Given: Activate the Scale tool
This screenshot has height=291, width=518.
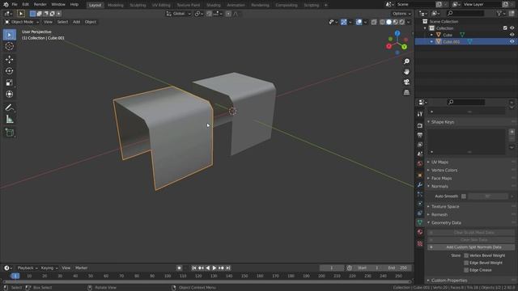Looking at the screenshot, I should (9, 82).
